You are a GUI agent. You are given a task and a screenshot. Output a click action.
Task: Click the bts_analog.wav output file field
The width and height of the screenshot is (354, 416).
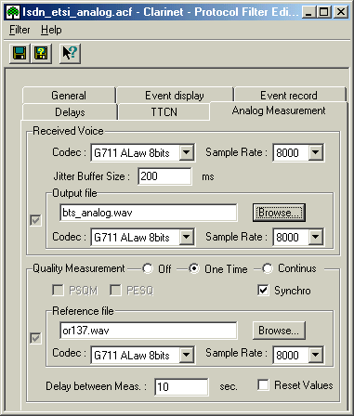point(149,213)
